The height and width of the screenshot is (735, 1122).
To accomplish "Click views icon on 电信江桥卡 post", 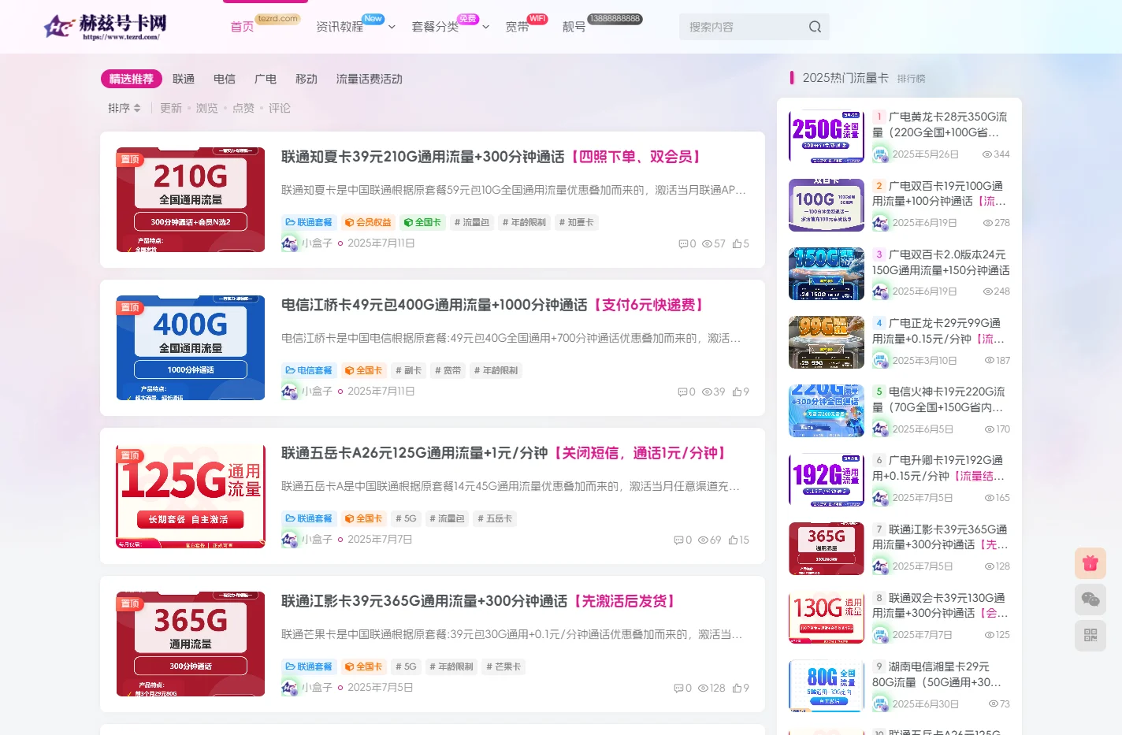I will coord(707,392).
